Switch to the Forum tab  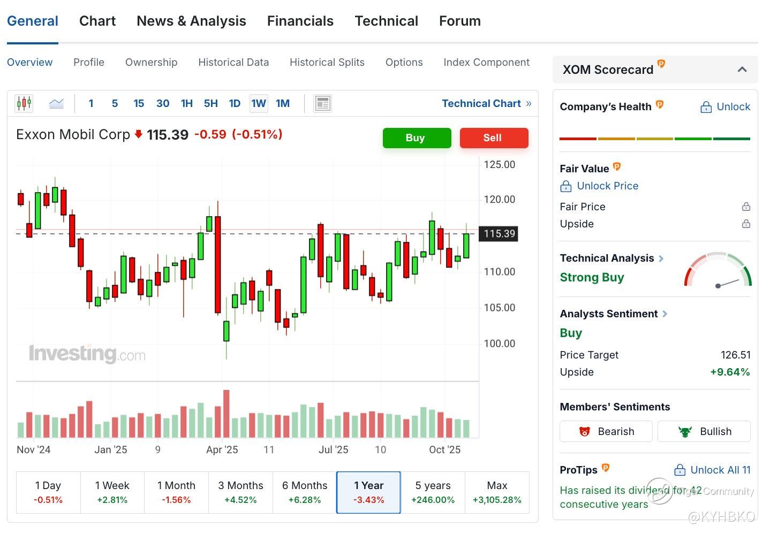(x=460, y=21)
